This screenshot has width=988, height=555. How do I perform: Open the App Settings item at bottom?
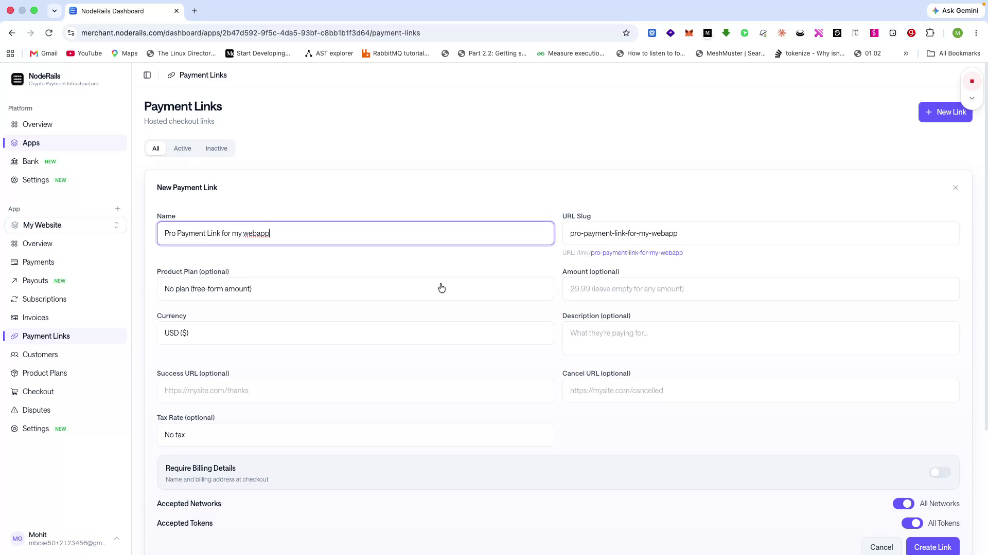point(65,429)
